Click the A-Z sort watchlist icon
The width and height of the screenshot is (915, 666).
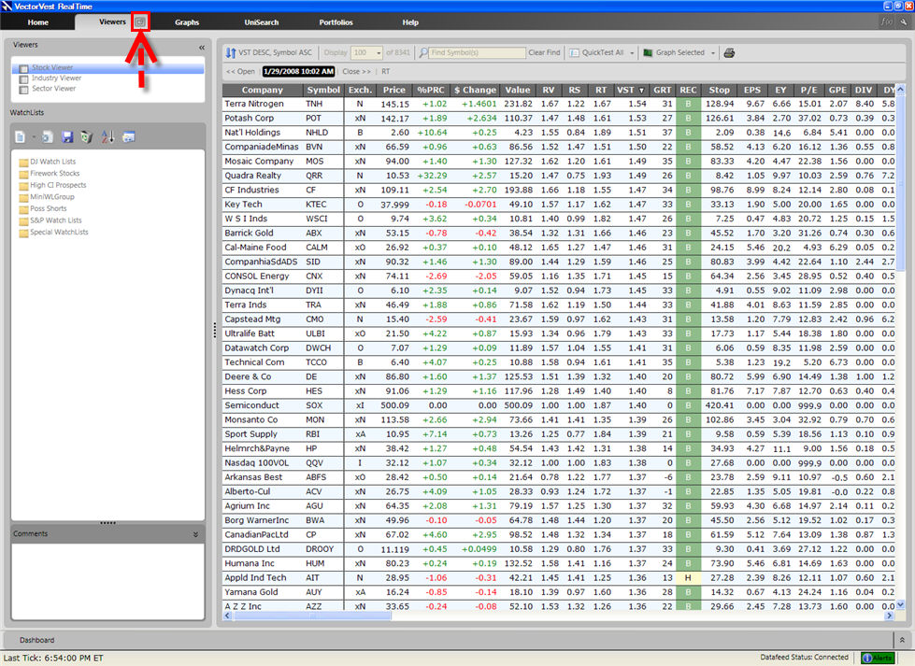107,137
